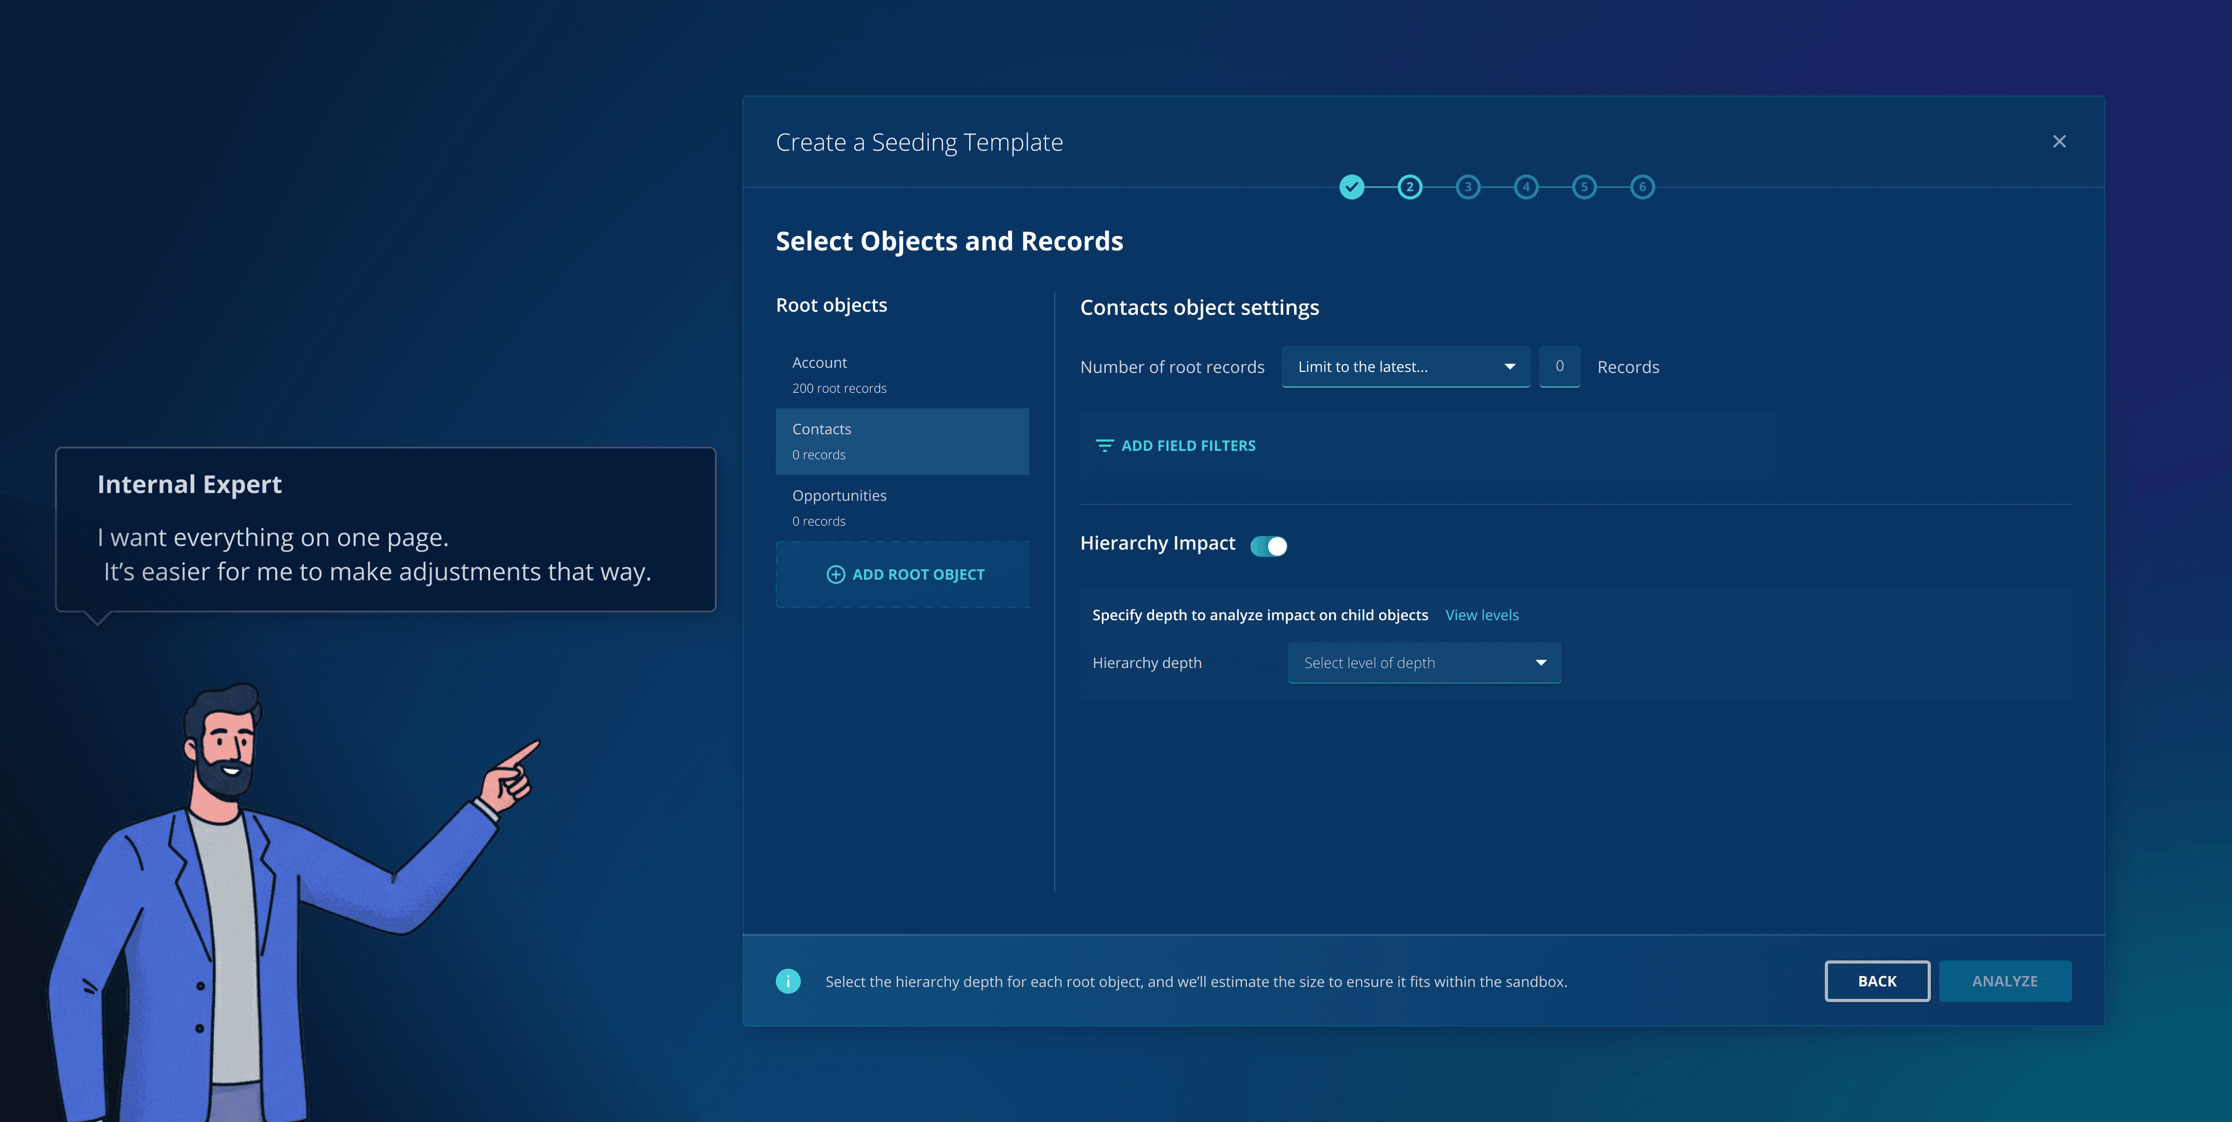Disable the Hierarchy Impact toggle
Image resolution: width=2232 pixels, height=1122 pixels.
[1269, 546]
